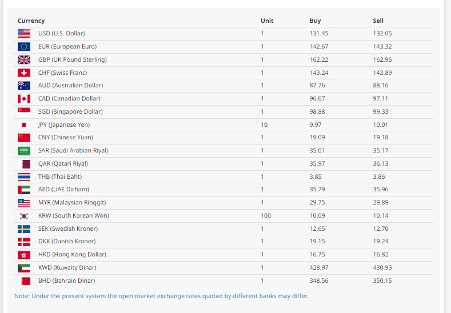This screenshot has height=313, width=451.
Task: Click the South Korean flag icon
Action: 24,216
